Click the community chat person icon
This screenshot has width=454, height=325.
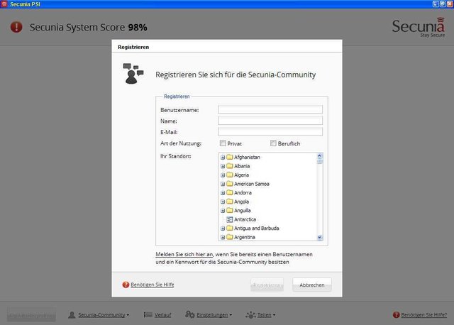click(133, 74)
